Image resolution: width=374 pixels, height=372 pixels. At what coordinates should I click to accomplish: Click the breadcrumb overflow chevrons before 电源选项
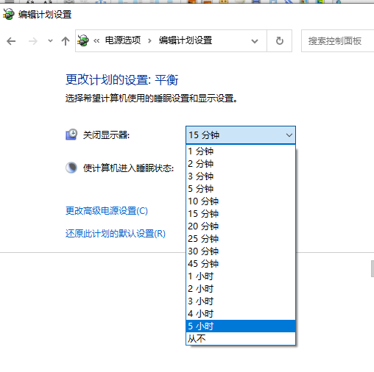pyautogui.click(x=96, y=40)
